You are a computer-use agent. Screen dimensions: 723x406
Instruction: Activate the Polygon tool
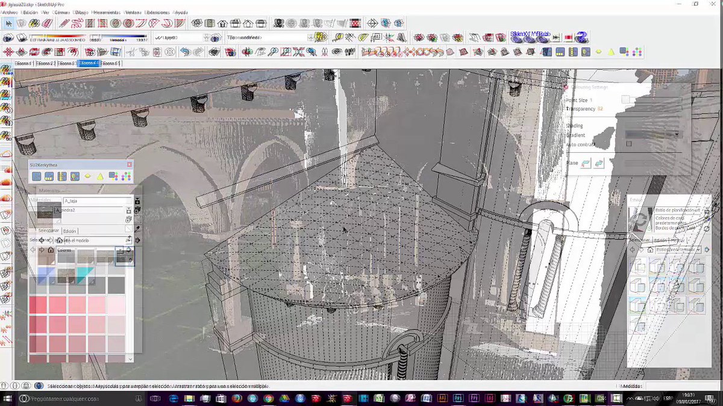(x=128, y=23)
